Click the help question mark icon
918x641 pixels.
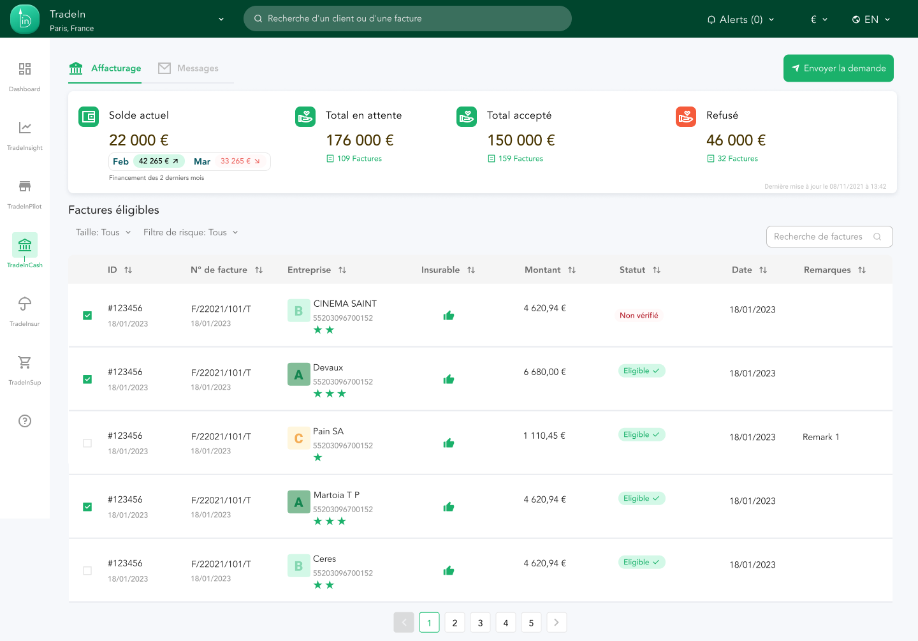(x=25, y=421)
